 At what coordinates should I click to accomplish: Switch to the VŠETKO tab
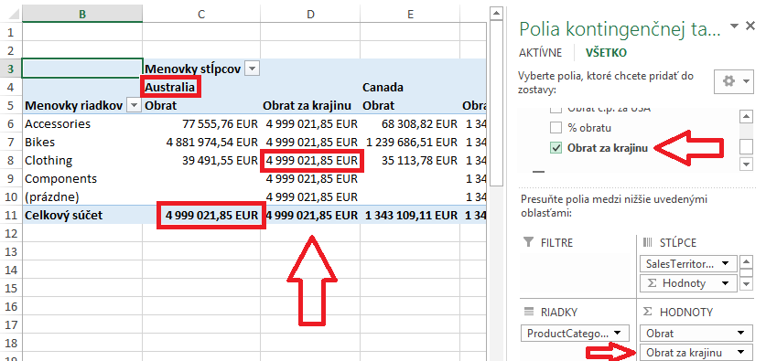coord(606,53)
